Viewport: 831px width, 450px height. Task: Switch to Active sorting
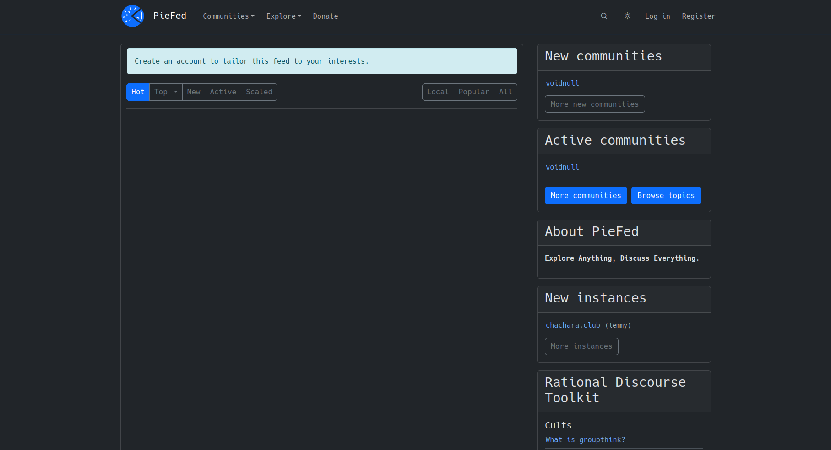[x=223, y=92]
